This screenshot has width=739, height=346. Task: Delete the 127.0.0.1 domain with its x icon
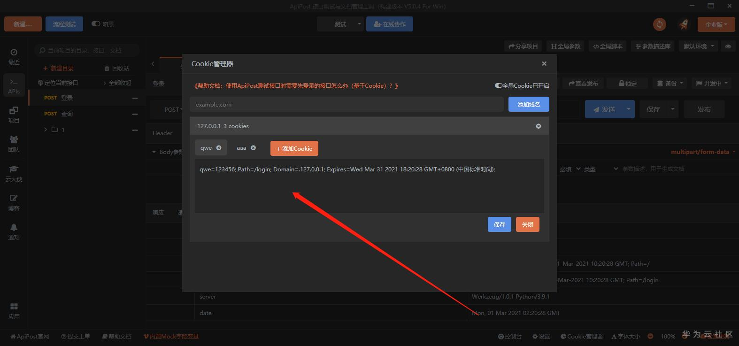pos(539,126)
